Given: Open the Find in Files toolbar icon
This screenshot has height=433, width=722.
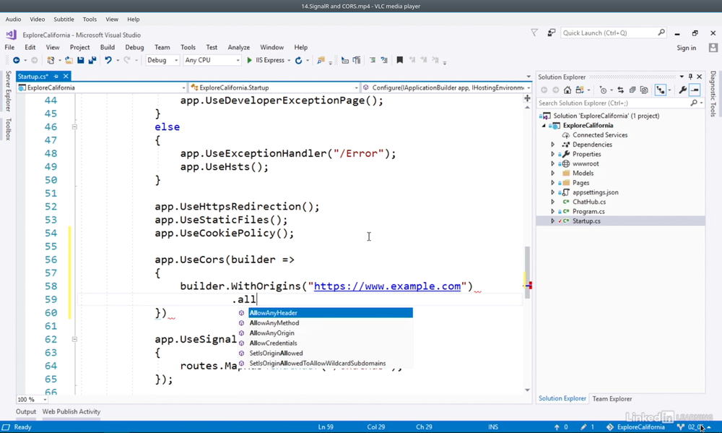Looking at the screenshot, I should pyautogui.click(x=321, y=61).
